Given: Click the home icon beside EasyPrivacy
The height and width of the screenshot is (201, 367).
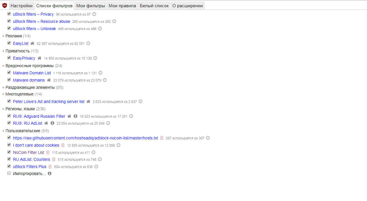Looking at the screenshot, I should pos(39,58).
